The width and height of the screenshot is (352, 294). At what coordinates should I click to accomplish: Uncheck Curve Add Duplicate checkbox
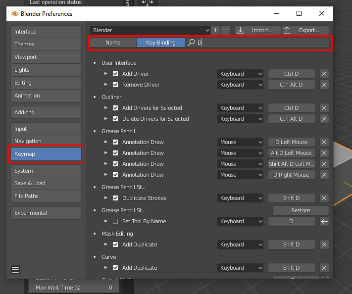pos(115,268)
